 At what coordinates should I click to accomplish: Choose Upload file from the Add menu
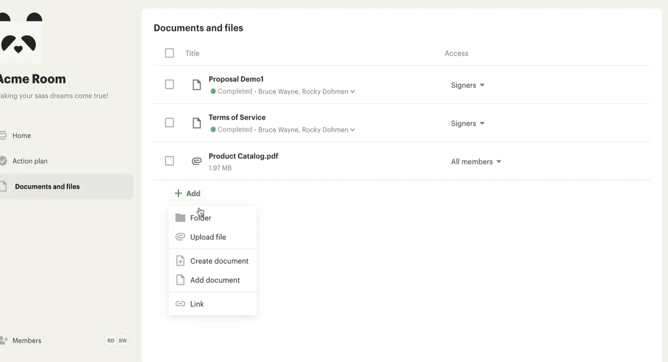pos(208,237)
